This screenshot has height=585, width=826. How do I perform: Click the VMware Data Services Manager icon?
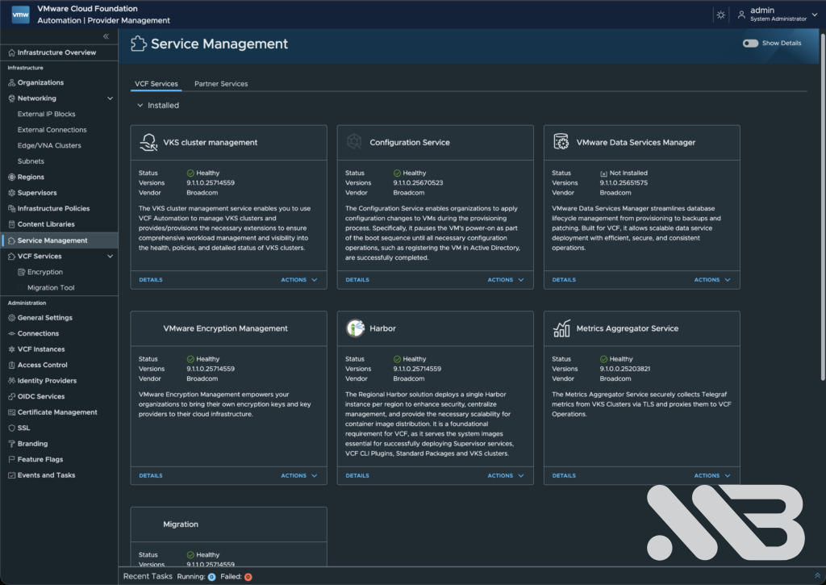(x=561, y=142)
